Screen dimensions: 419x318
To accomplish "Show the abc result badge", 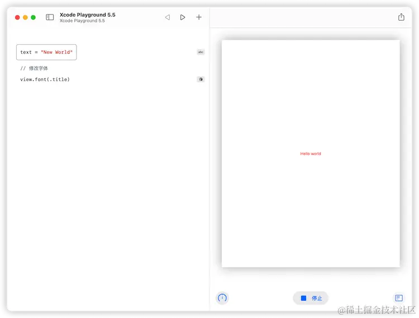I will 201,52.
